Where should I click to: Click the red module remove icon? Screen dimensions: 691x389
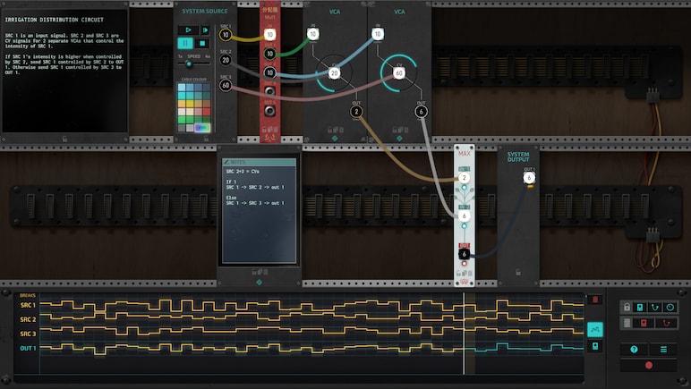(x=644, y=323)
